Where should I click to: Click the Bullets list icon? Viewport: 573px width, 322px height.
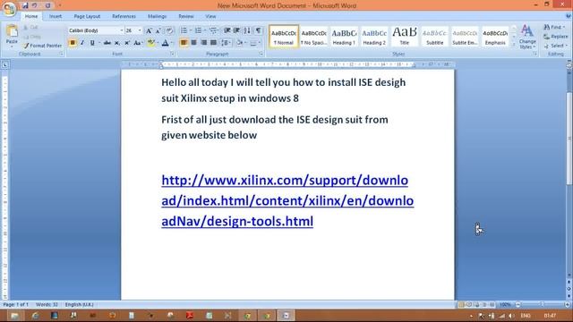pos(184,30)
